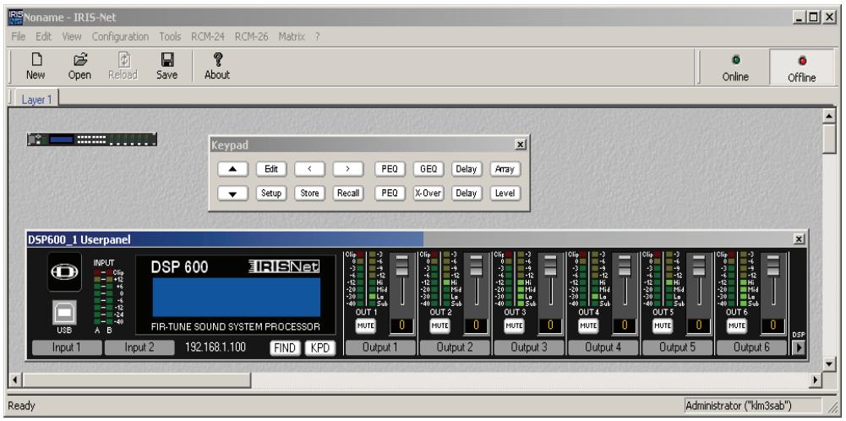Open the ? help menu

click(x=318, y=36)
